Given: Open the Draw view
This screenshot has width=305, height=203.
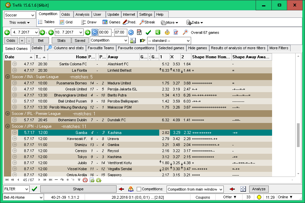Looking at the screenshot, I should point(89,22).
